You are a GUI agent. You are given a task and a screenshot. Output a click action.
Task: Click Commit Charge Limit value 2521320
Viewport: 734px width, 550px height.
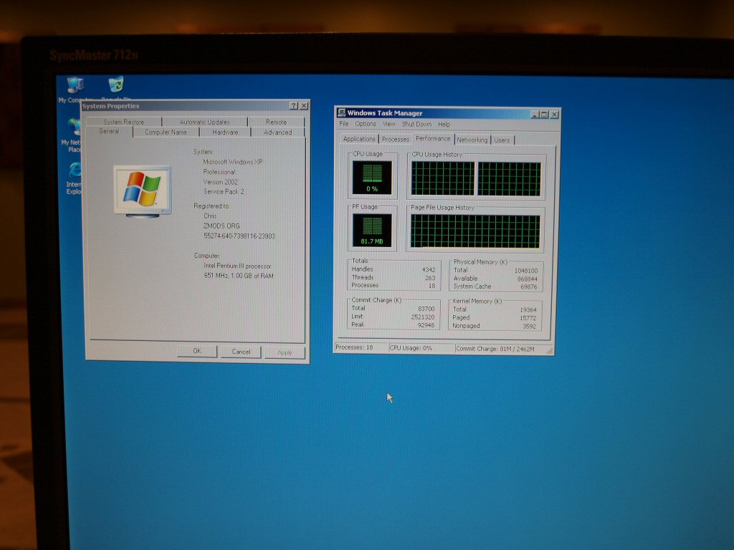click(x=423, y=317)
